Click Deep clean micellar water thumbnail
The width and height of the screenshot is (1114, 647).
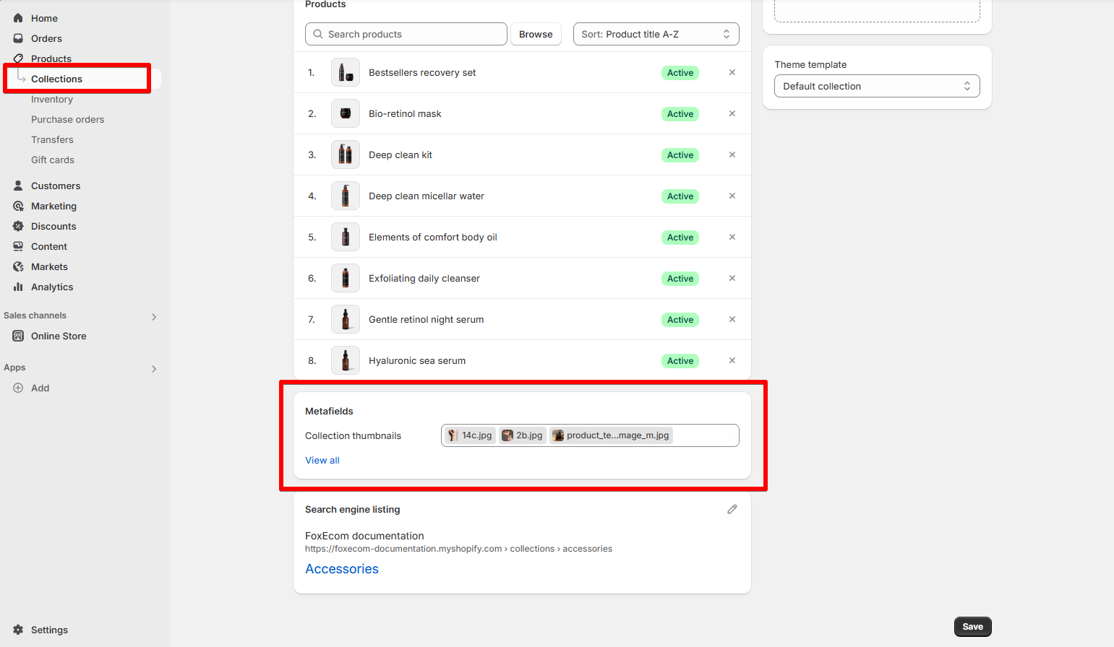(x=346, y=196)
